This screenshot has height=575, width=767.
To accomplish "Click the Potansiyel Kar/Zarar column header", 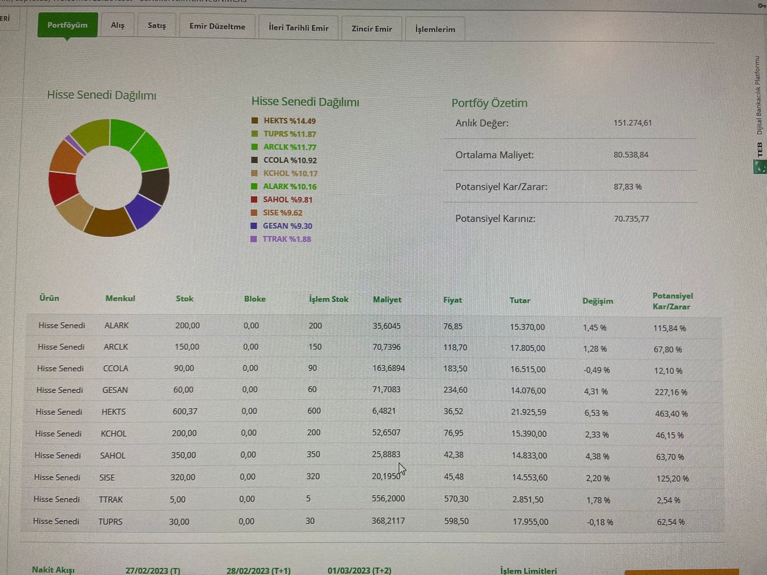I will pyautogui.click(x=672, y=301).
